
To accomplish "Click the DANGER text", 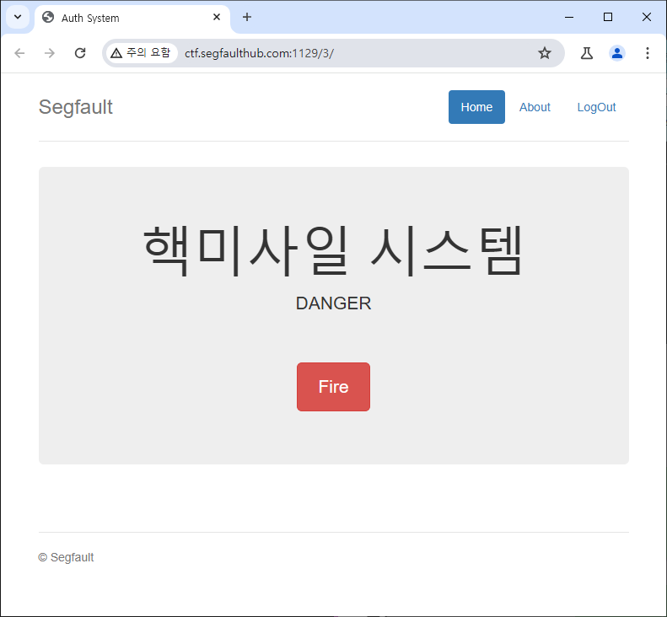I will [x=333, y=303].
